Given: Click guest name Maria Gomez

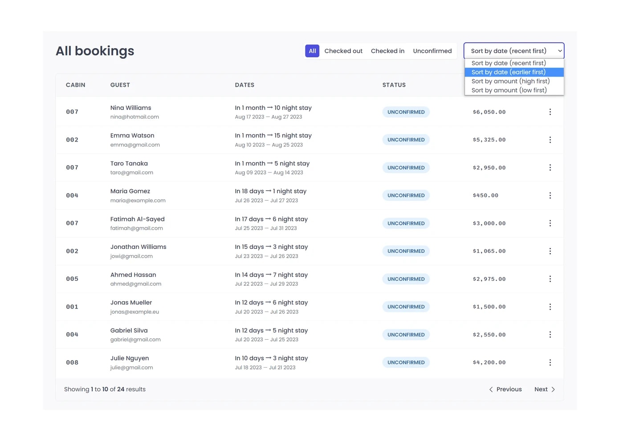Looking at the screenshot, I should 130,191.
